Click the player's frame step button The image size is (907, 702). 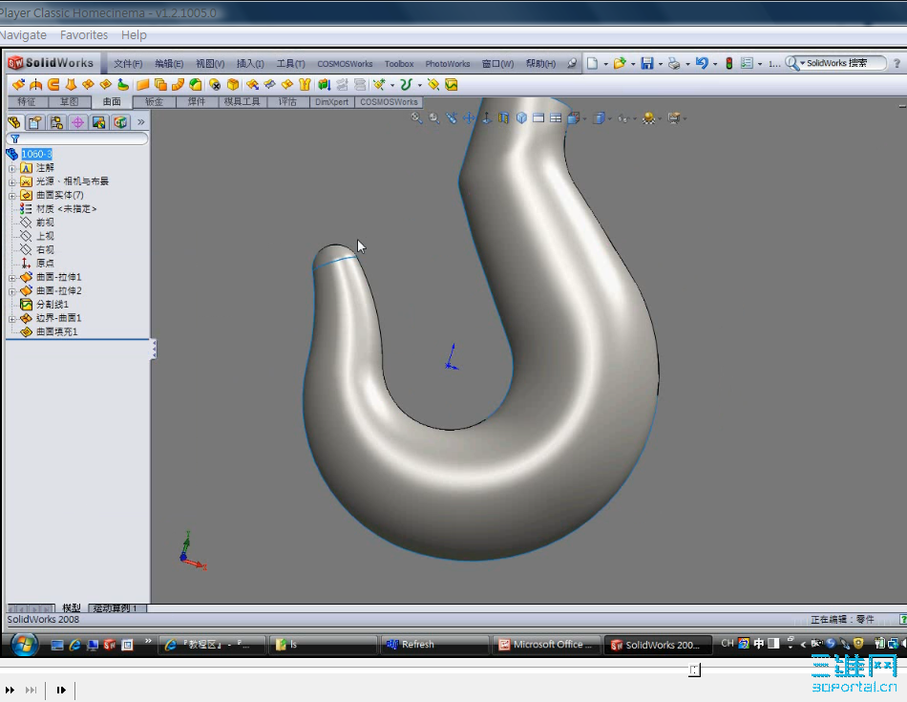click(61, 690)
